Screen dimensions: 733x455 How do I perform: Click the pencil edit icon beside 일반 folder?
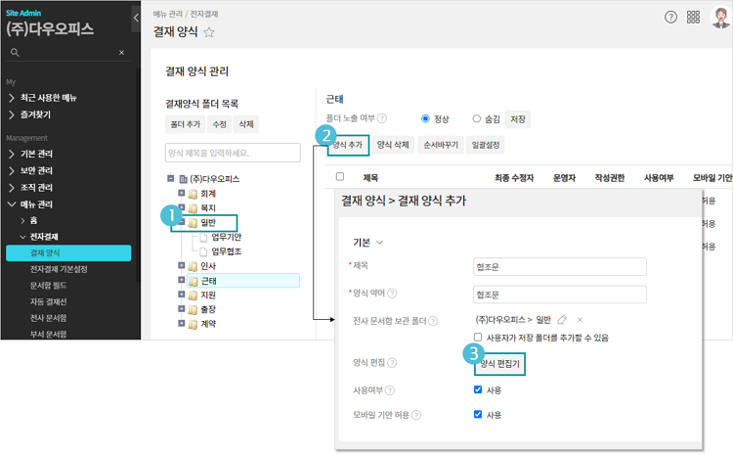pos(562,320)
